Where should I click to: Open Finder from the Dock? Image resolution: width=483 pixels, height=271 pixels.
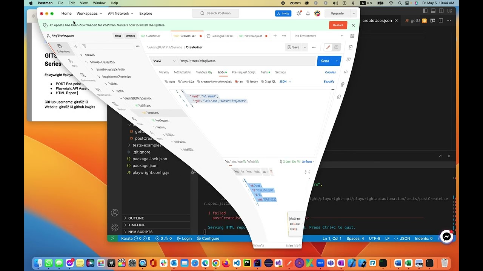38,263
